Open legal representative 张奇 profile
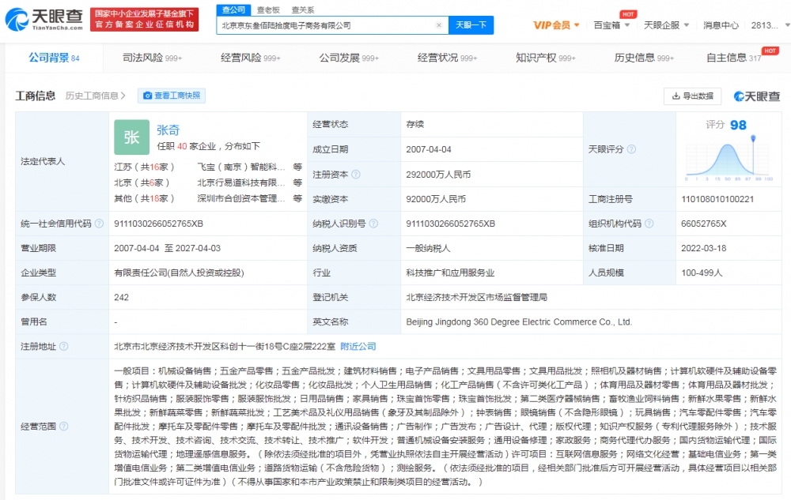Image resolution: width=791 pixels, height=500 pixels. pyautogui.click(x=168, y=130)
